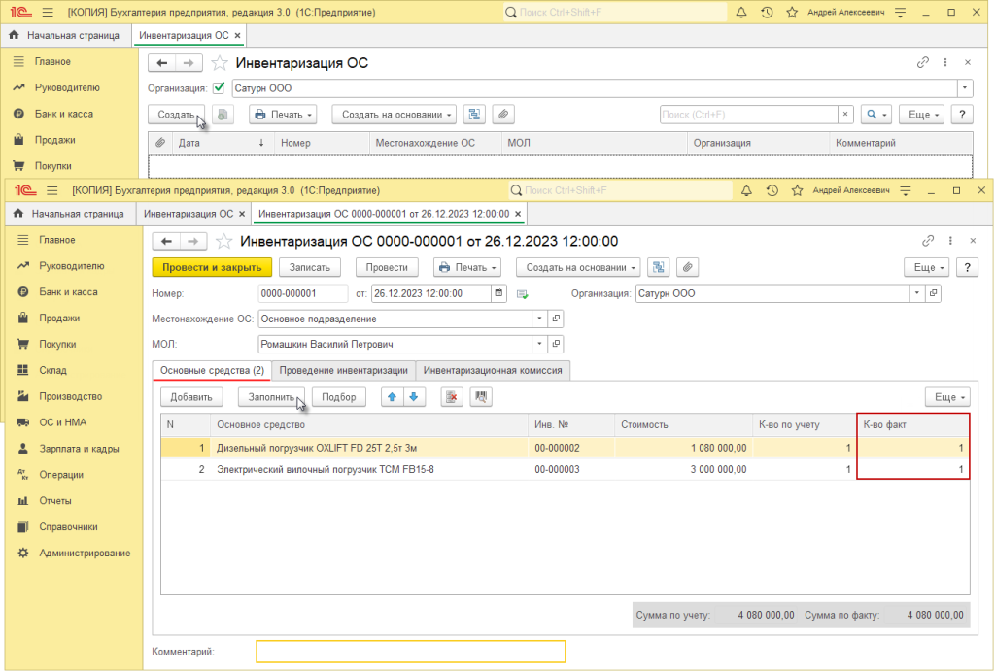Click Добавить button above table
Image resolution: width=995 pixels, height=672 pixels.
[191, 397]
